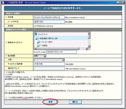Click the キャビネット名 text field
The width and height of the screenshot is (126, 109).
pos(61,52)
